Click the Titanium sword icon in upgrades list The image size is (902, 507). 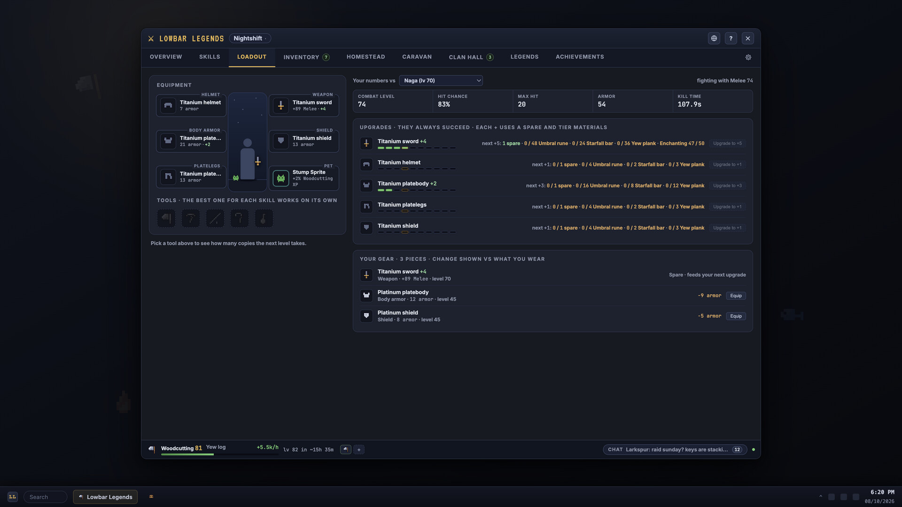[366, 143]
